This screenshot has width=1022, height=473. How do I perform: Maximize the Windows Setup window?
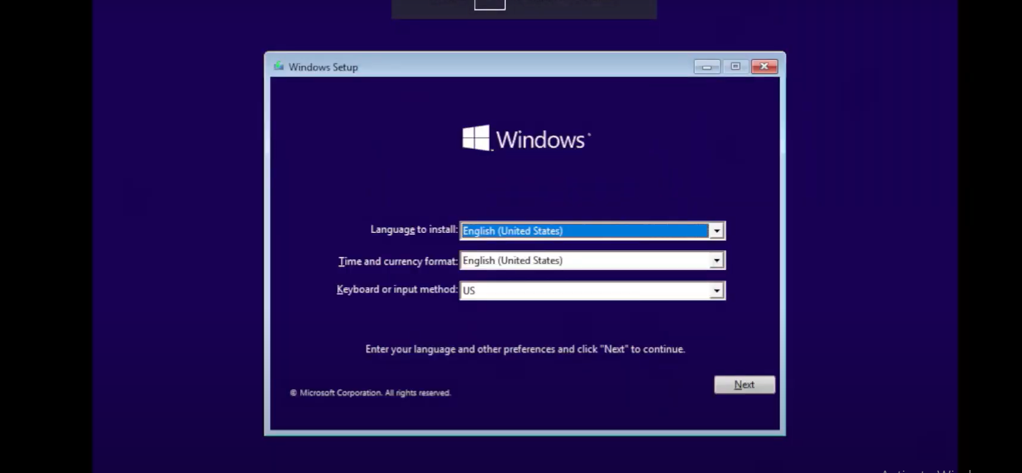click(736, 67)
